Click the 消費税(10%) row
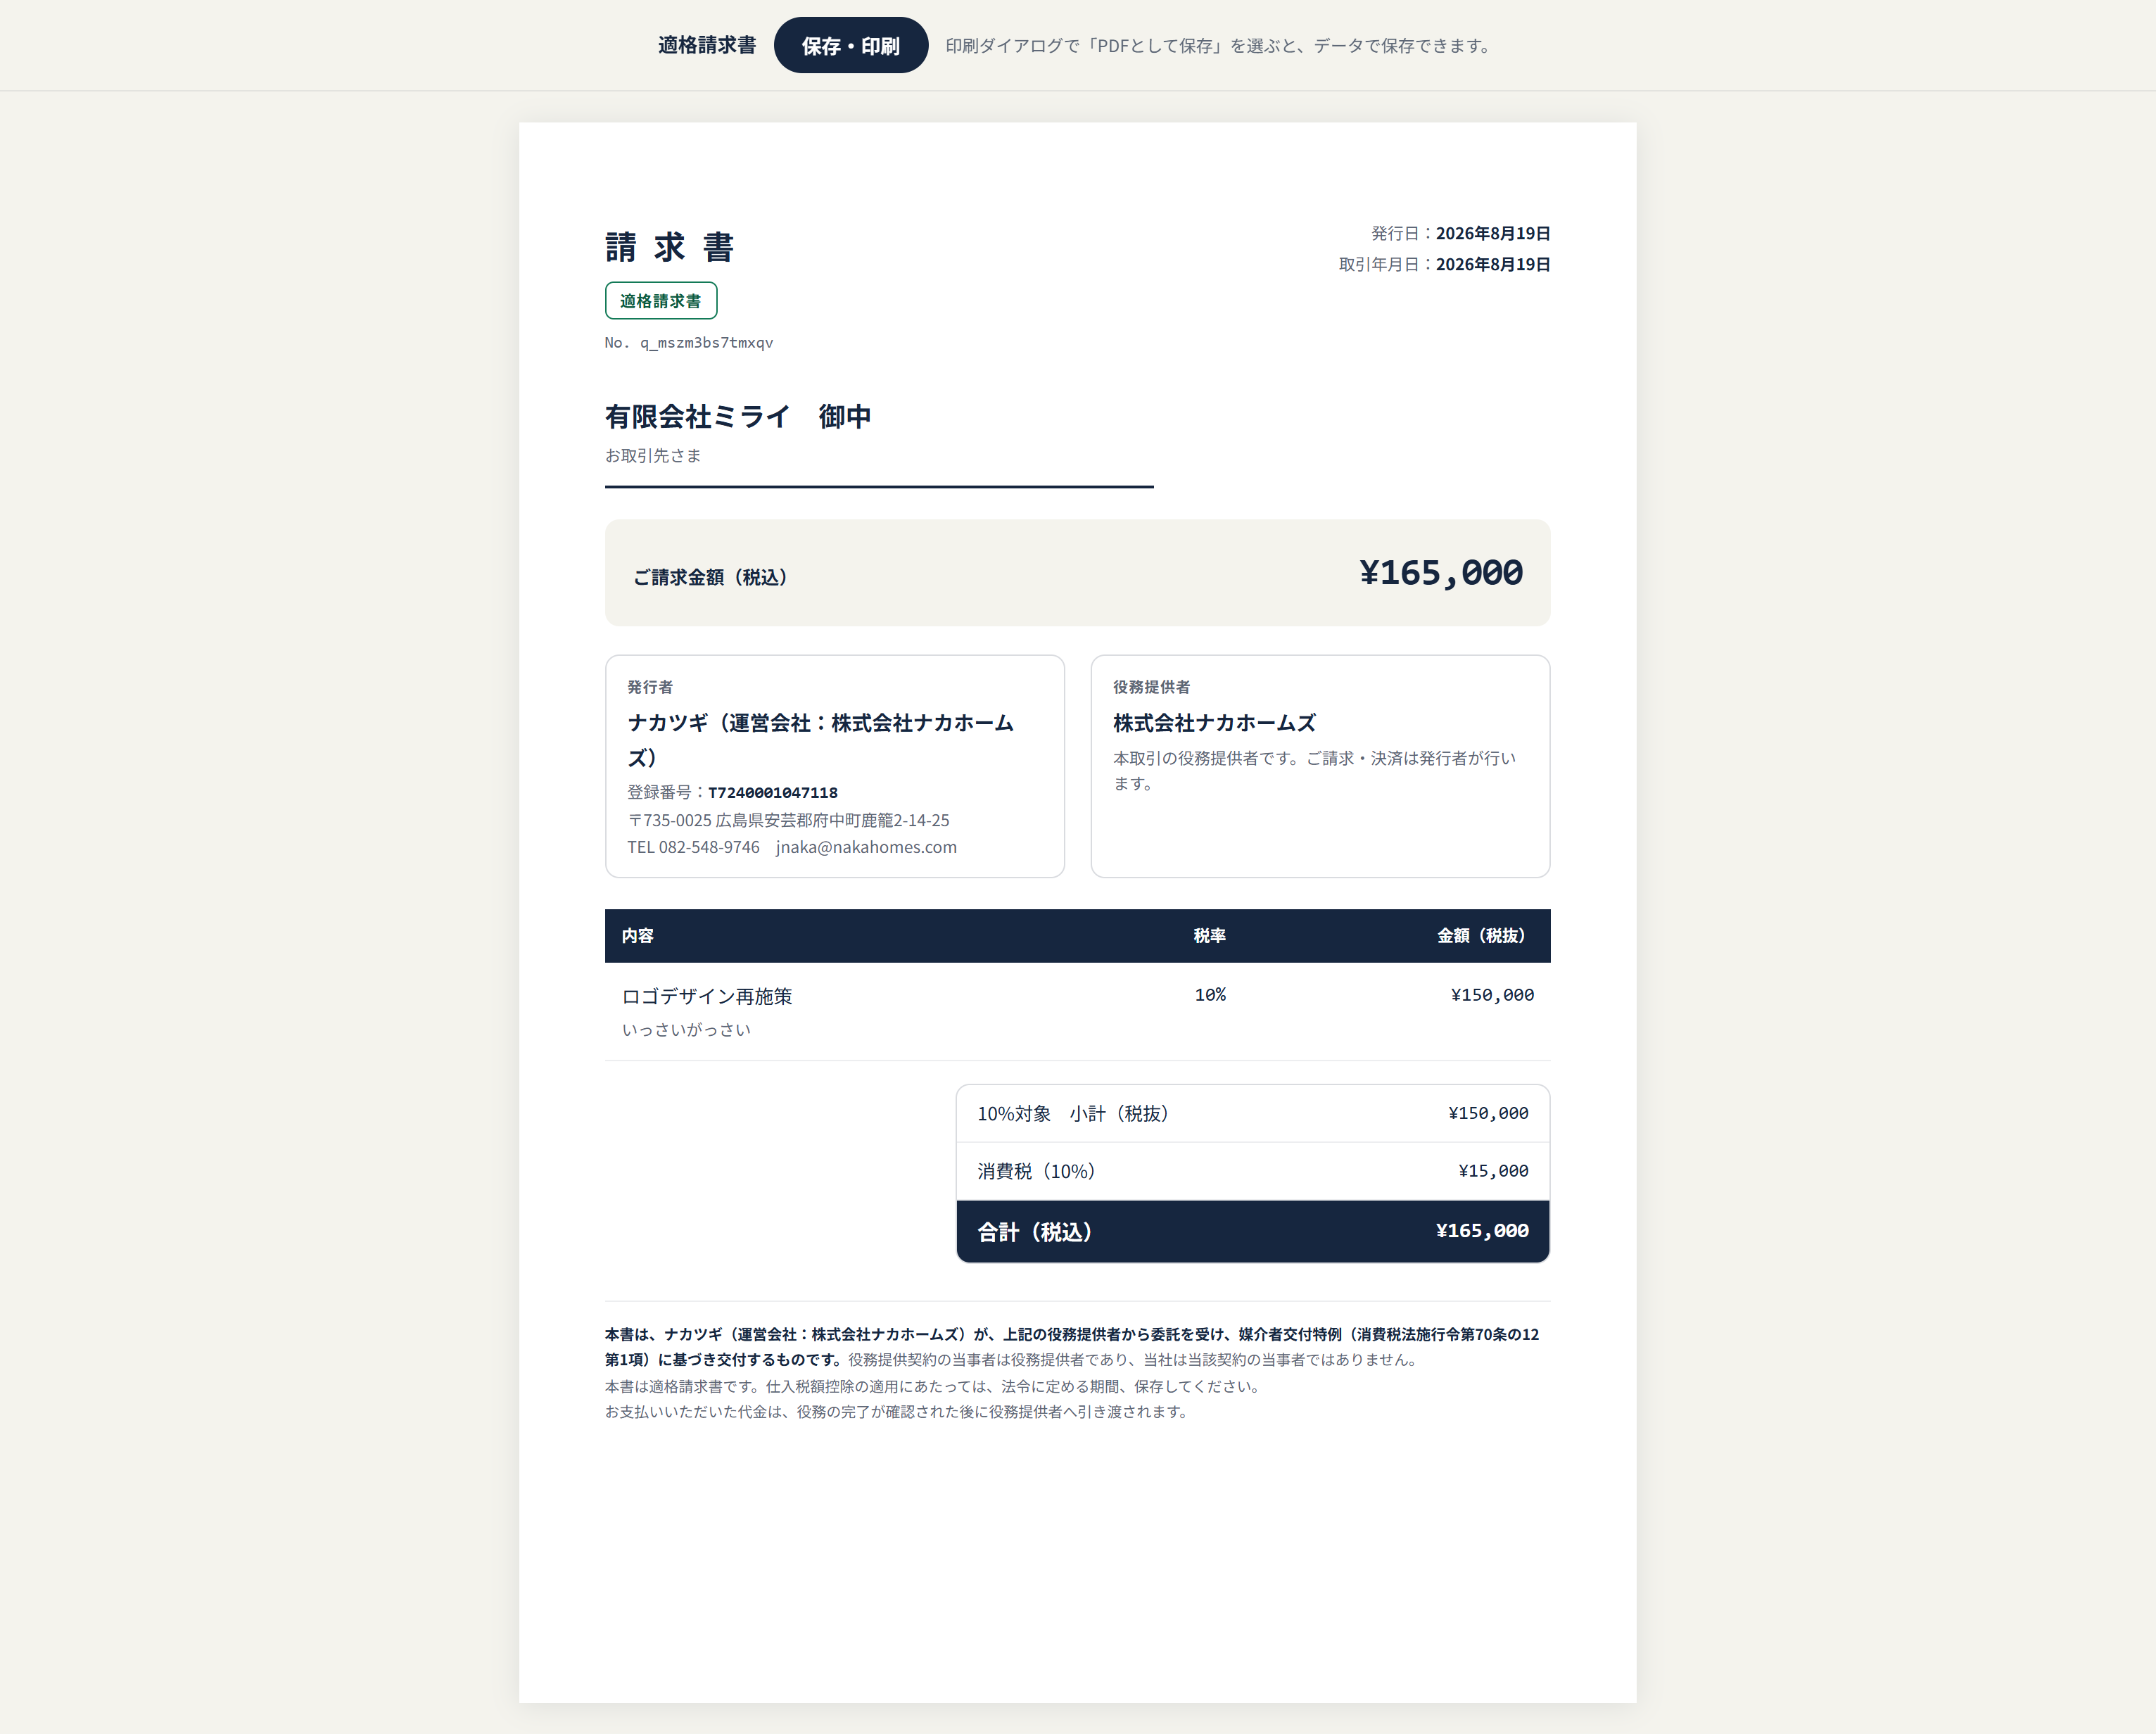2156x1734 pixels. (1253, 1171)
